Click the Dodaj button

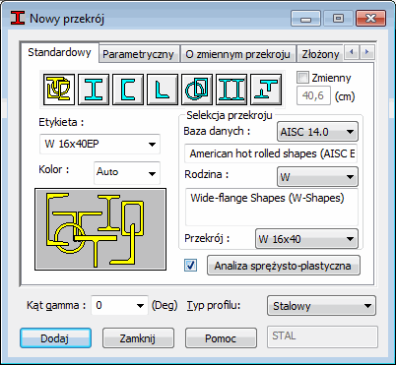pos(55,338)
